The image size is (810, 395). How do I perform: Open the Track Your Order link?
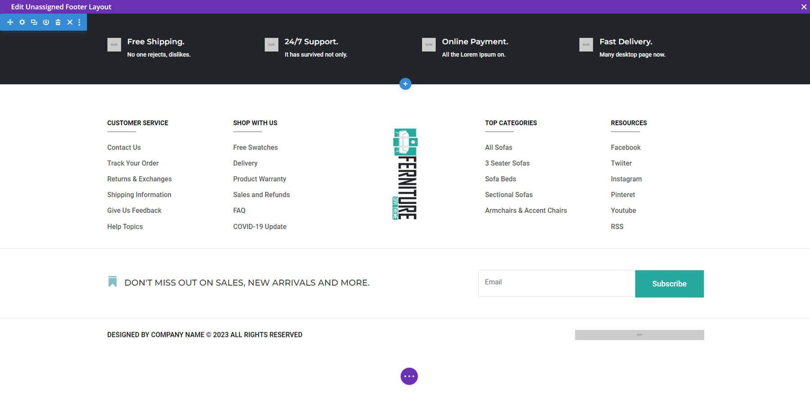[133, 163]
